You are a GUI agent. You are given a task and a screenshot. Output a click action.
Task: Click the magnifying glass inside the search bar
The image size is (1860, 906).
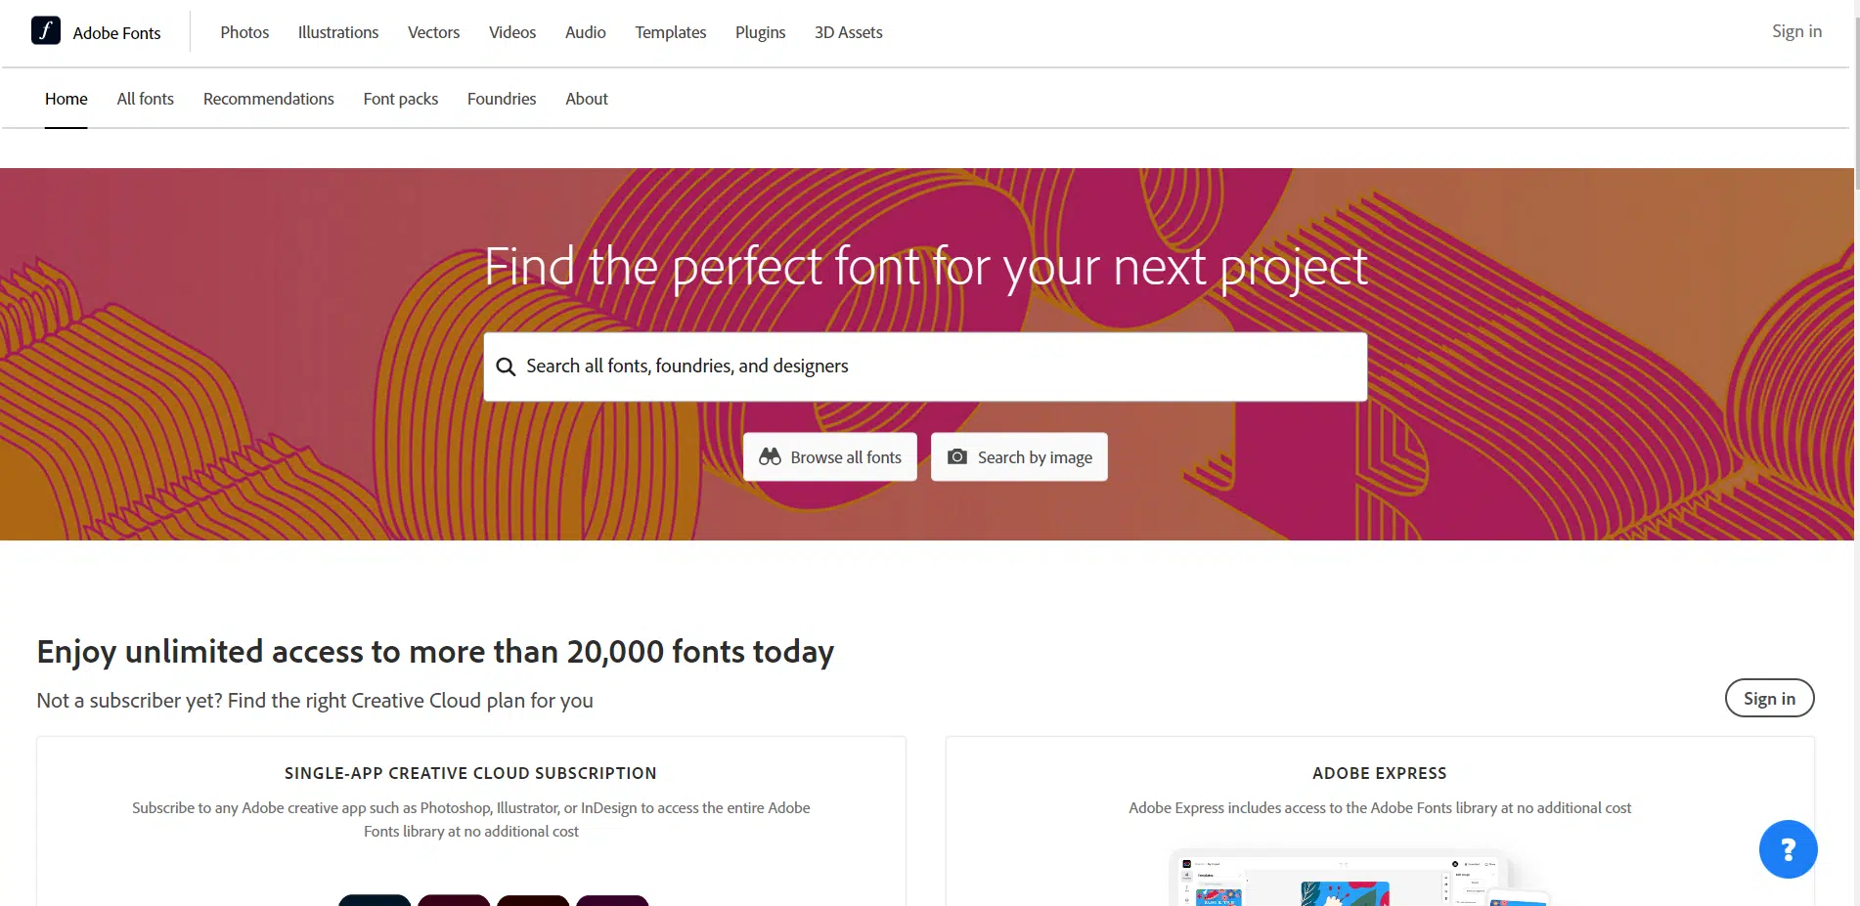pos(506,367)
